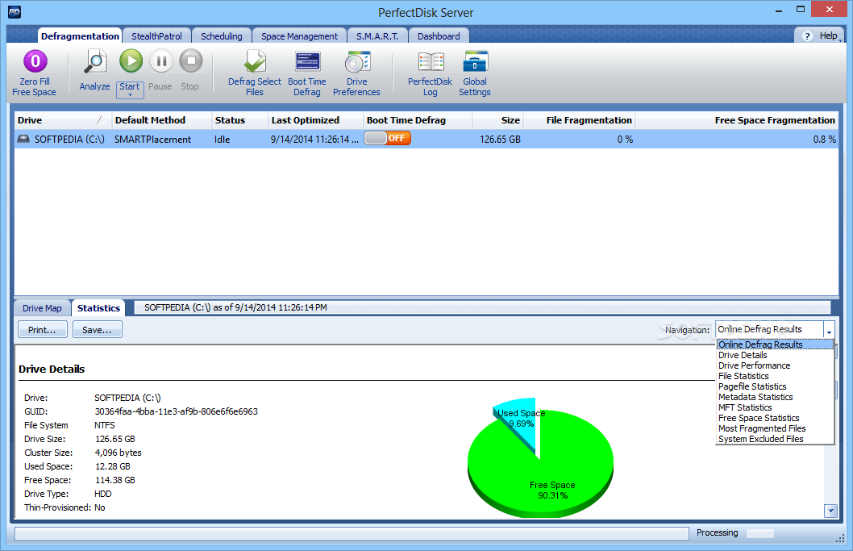The image size is (853, 551).
Task: Start defragmentation with the green play icon
Action: [x=131, y=61]
